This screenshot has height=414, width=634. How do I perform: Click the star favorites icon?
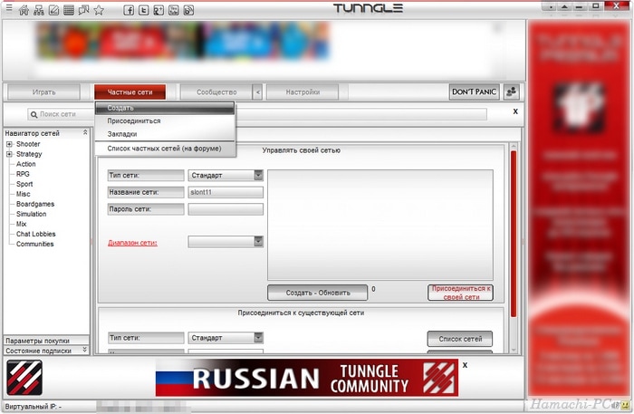click(x=99, y=10)
